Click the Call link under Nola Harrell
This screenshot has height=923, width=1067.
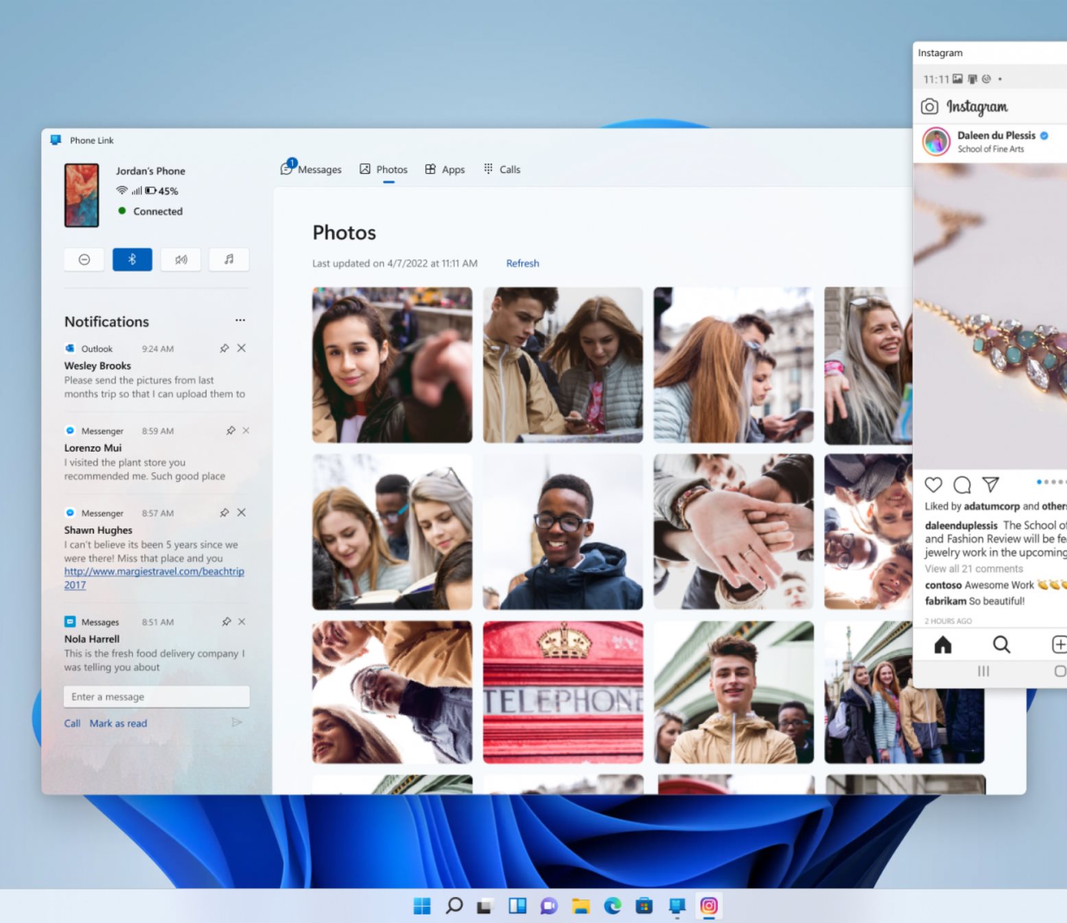pyautogui.click(x=72, y=723)
